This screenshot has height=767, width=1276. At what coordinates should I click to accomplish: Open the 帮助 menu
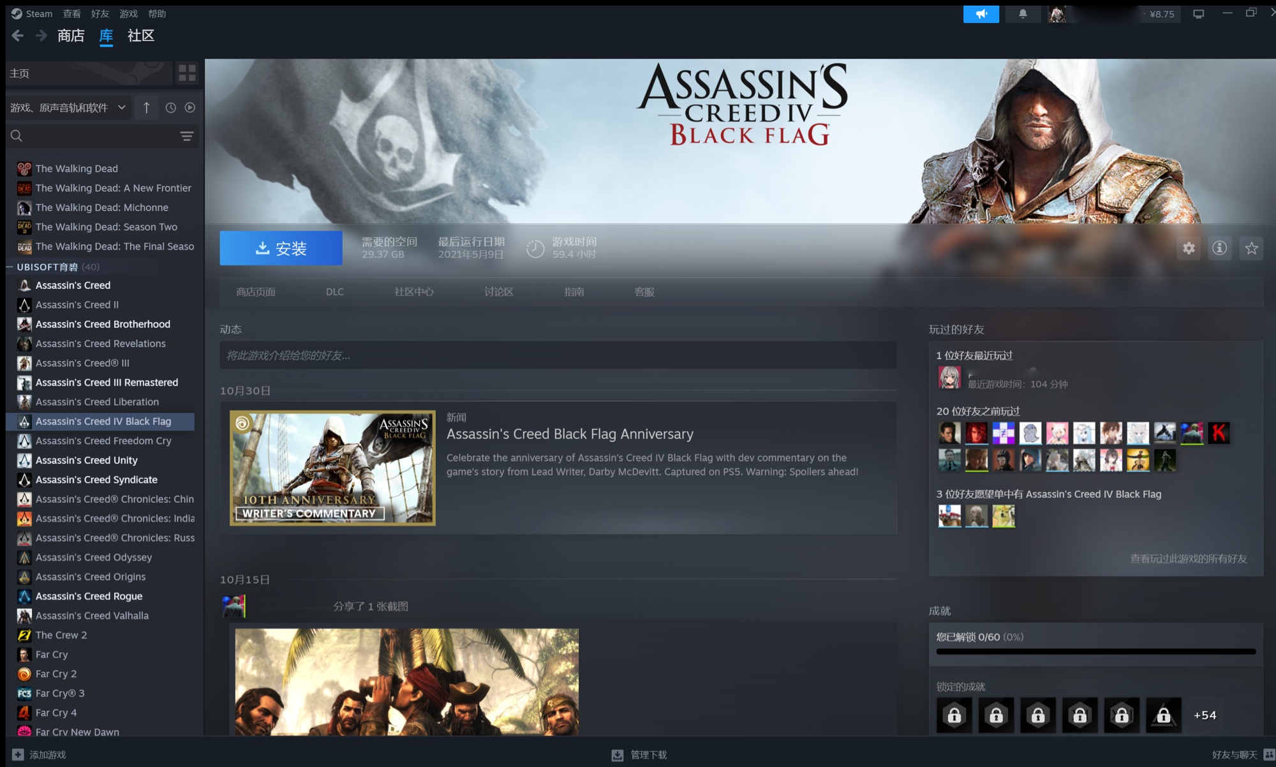(157, 13)
